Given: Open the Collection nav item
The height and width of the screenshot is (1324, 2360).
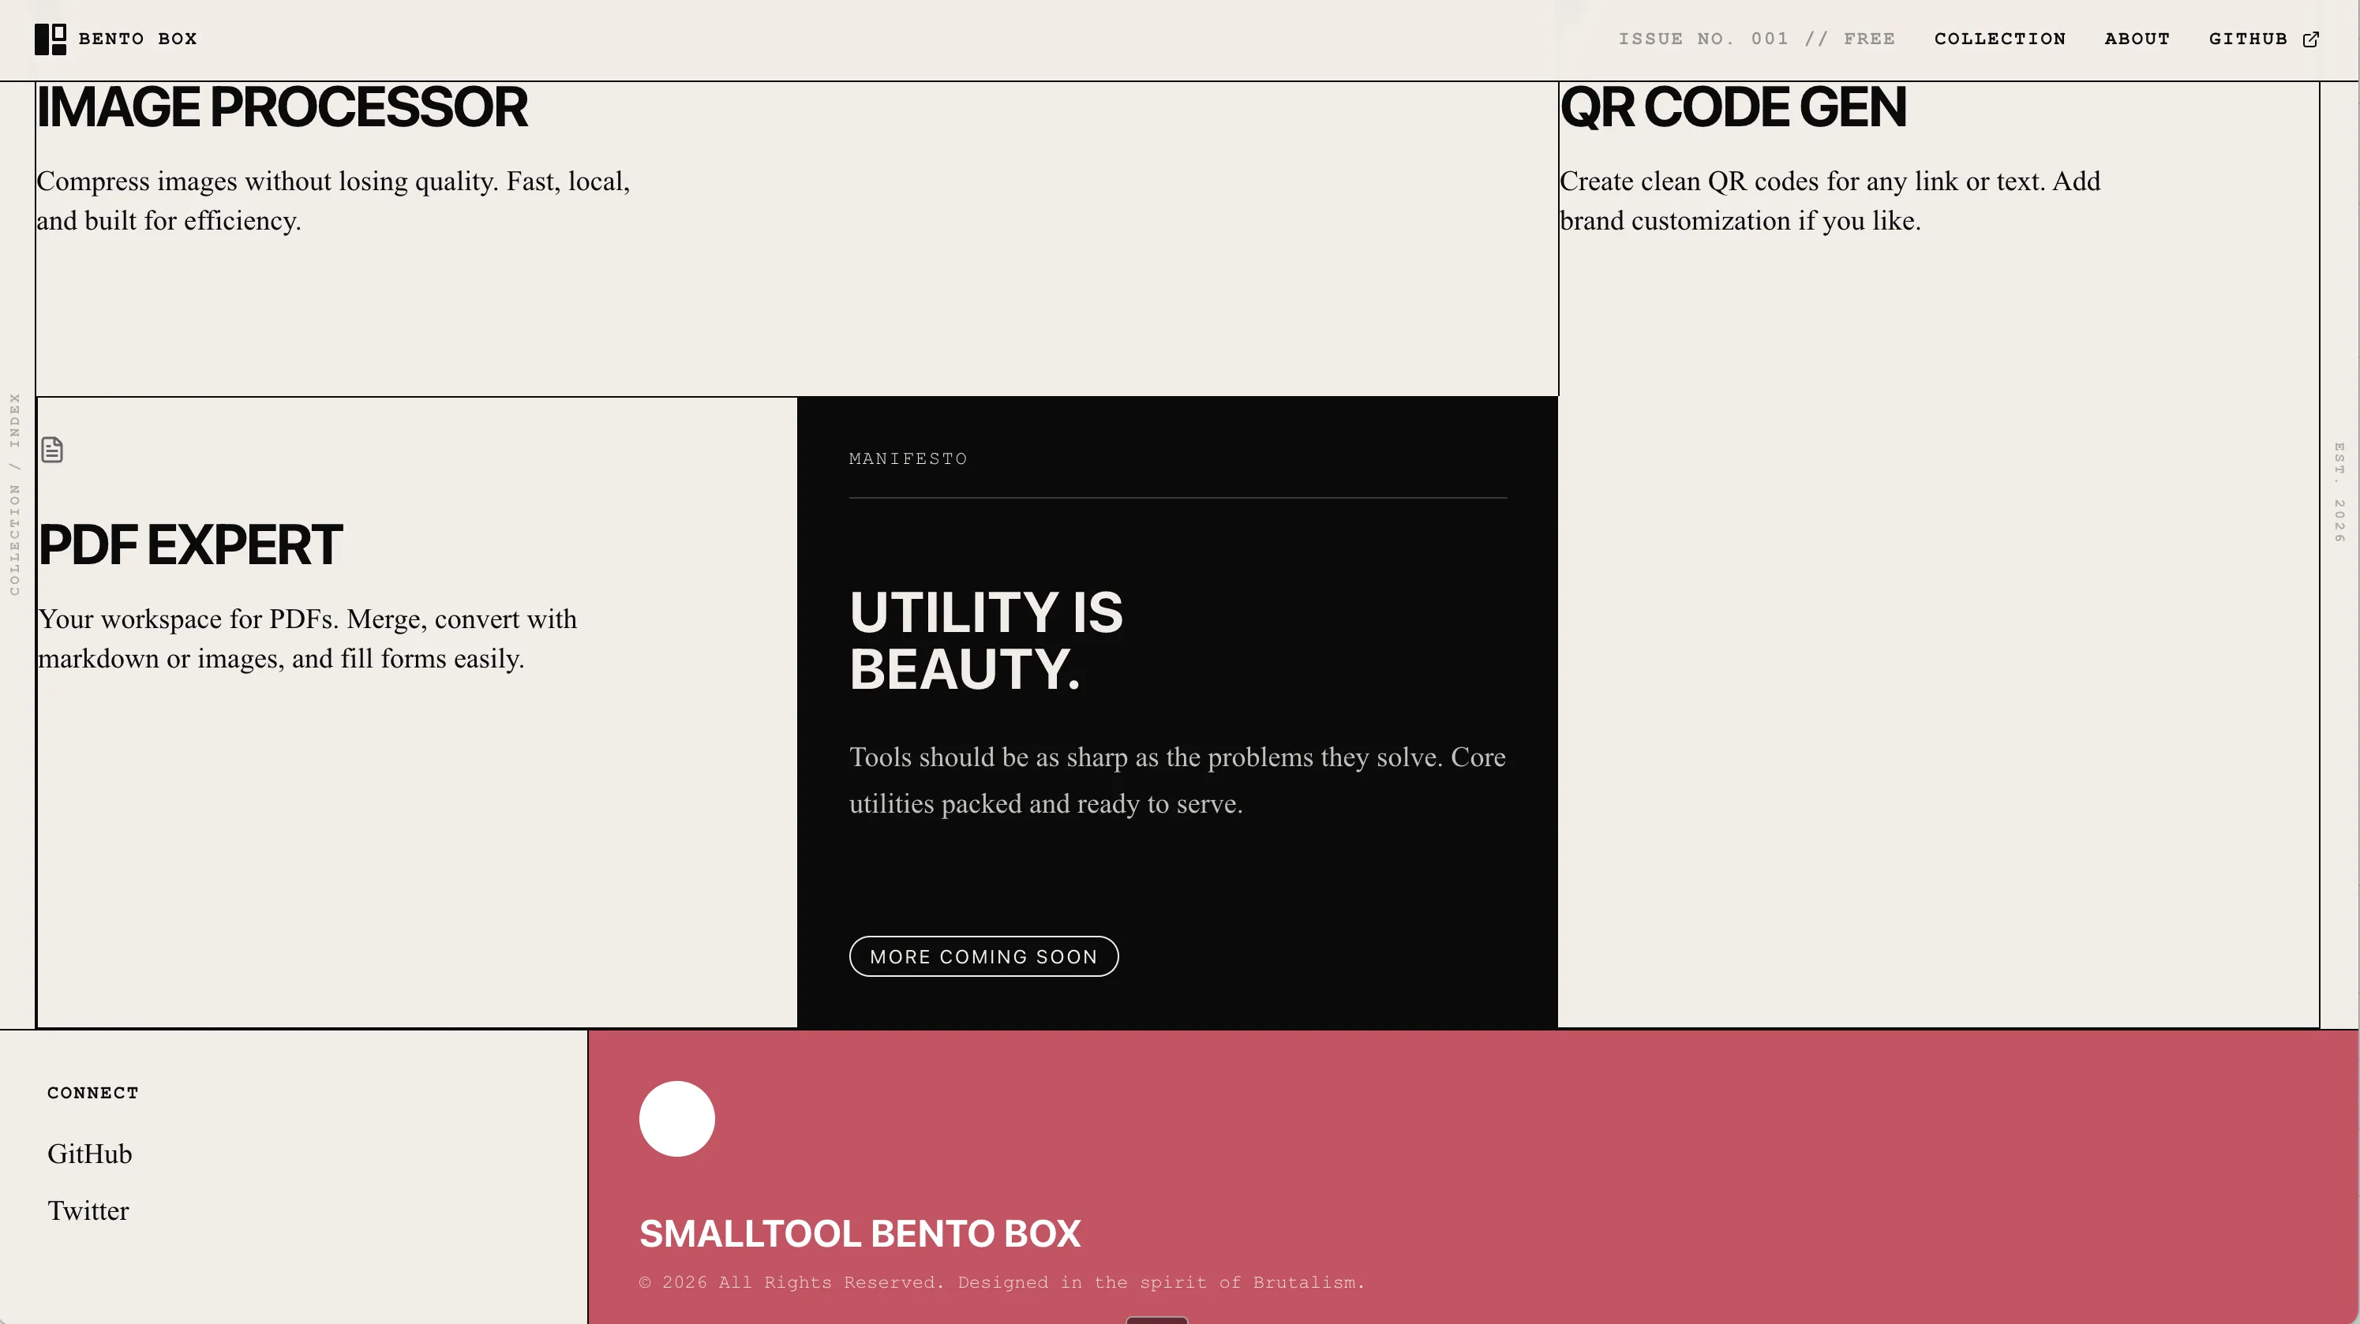Looking at the screenshot, I should [1999, 39].
